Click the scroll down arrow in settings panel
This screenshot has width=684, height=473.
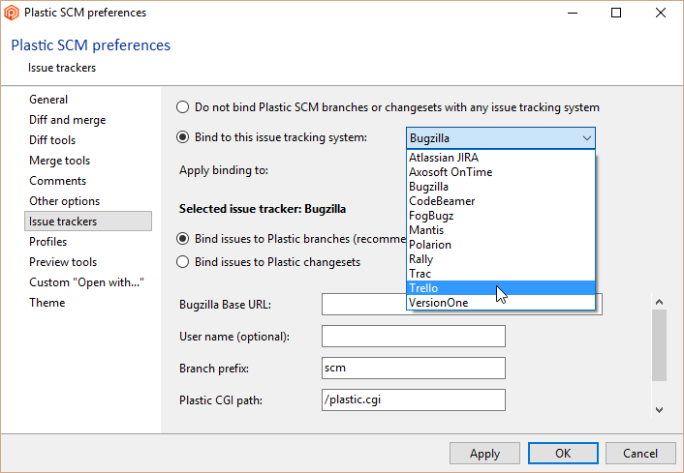tap(659, 410)
